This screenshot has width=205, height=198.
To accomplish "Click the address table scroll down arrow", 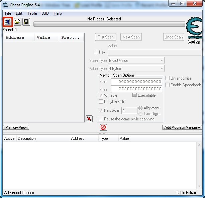I will pos(199,186).
